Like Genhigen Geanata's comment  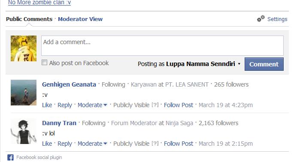coord(47,105)
